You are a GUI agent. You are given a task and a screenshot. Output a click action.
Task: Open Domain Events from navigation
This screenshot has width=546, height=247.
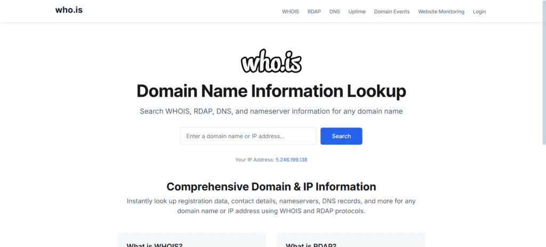pyautogui.click(x=392, y=12)
